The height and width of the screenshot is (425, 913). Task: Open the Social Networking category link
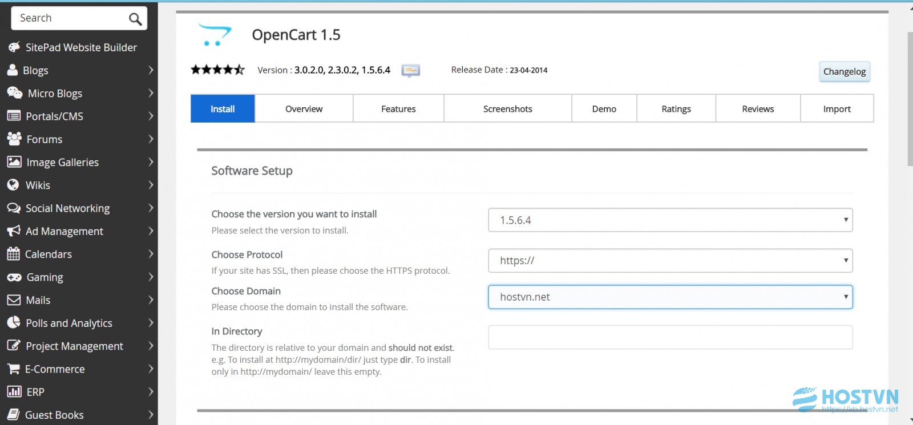point(68,208)
